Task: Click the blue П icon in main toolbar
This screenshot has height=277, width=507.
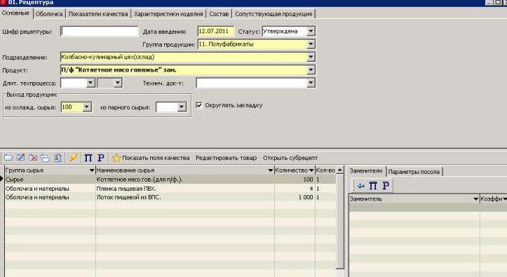Action: tap(88, 158)
